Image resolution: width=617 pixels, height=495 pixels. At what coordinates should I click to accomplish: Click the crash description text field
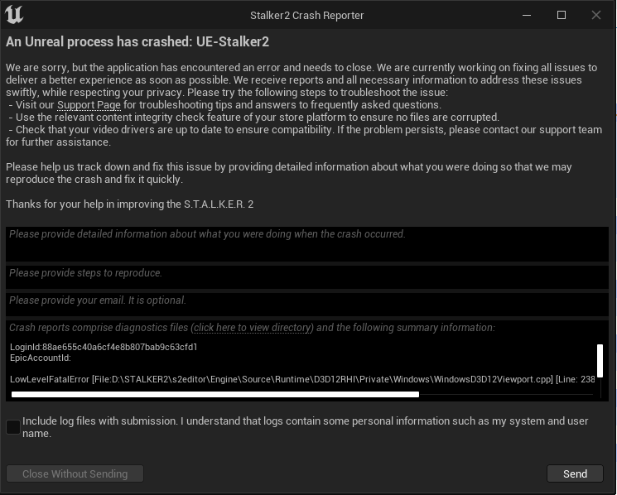pos(307,244)
